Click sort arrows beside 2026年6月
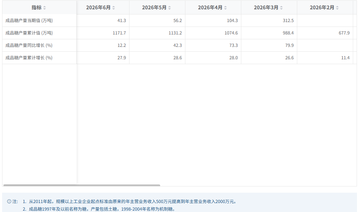 (114, 8)
